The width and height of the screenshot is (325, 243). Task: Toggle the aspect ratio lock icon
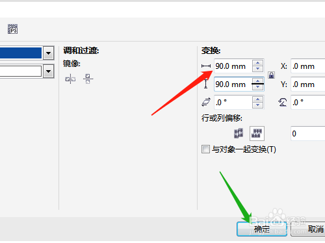271,75
